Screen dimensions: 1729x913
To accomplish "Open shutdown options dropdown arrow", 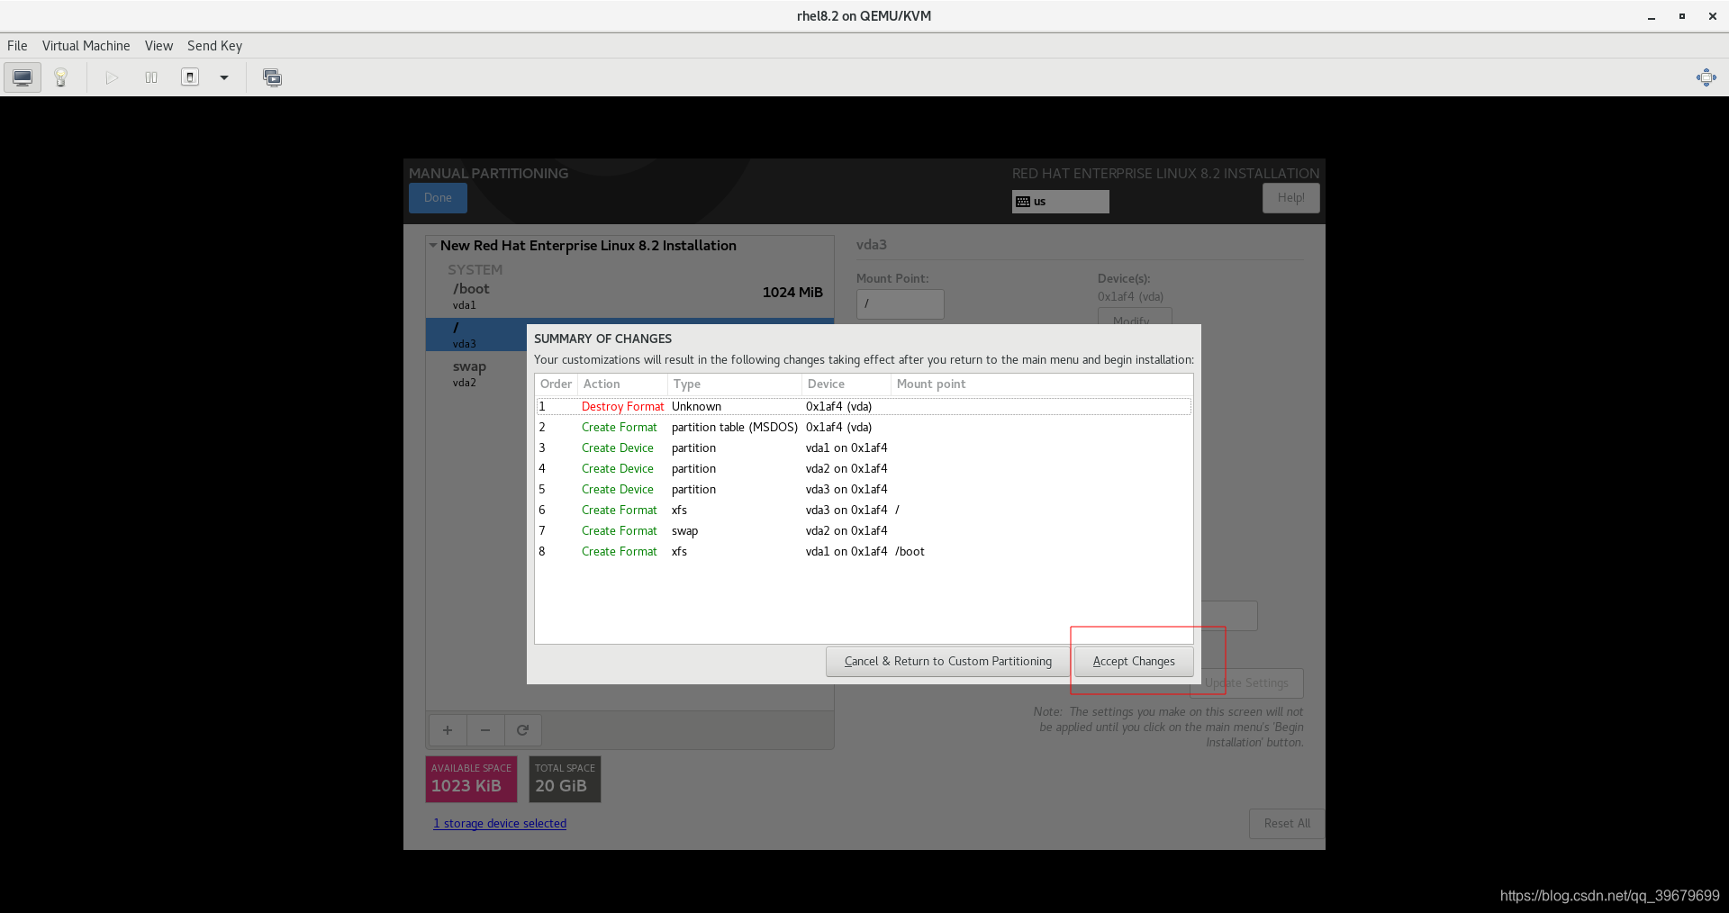I will click(224, 77).
